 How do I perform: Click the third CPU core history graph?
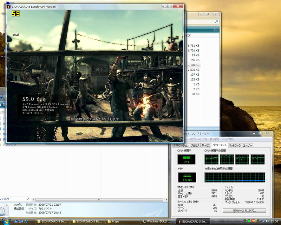[242, 159]
